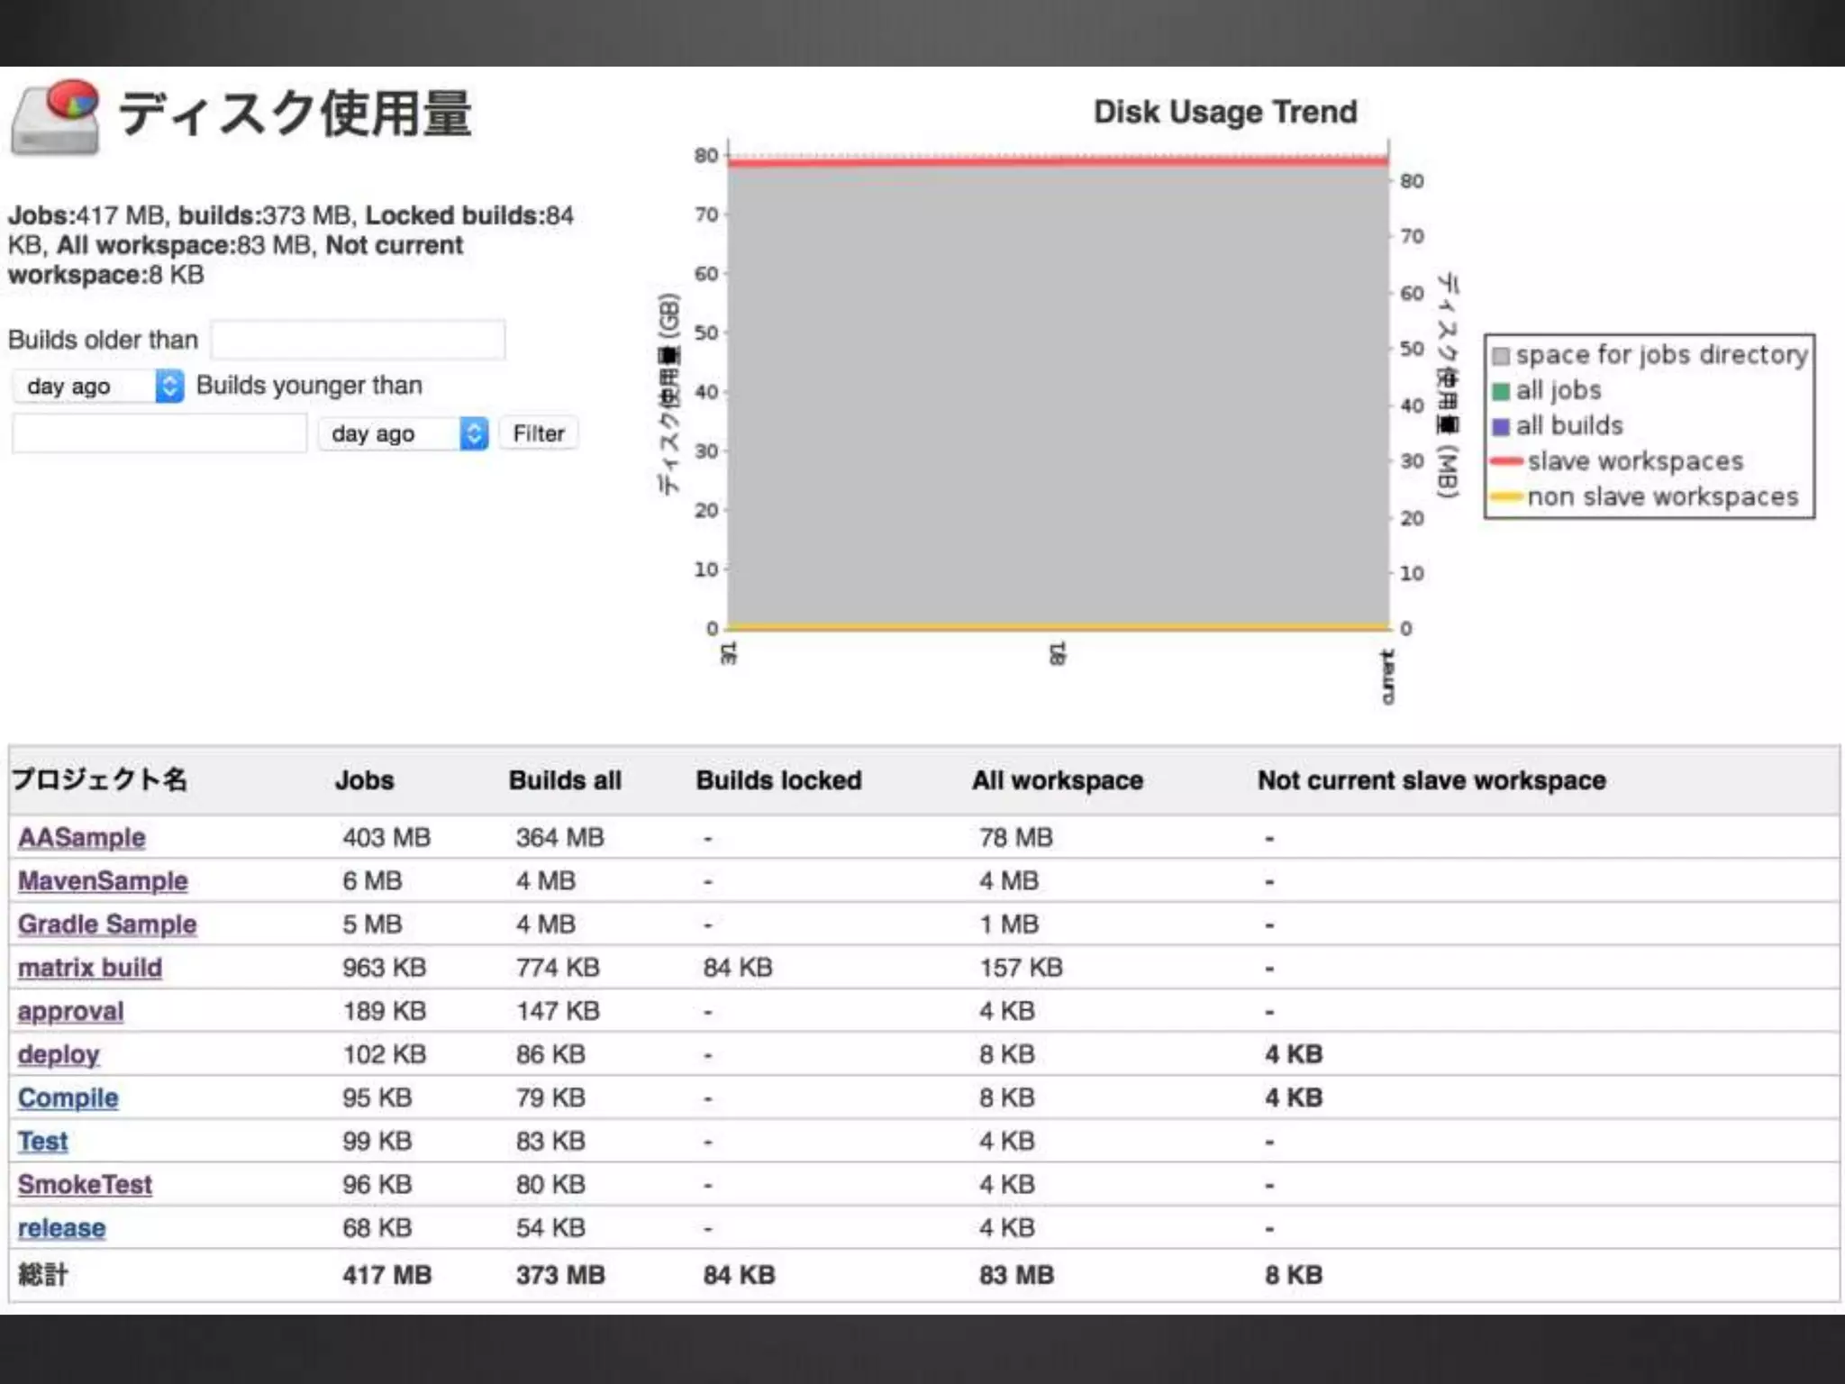The width and height of the screenshot is (1845, 1384).
Task: Open the Gradle Sample project link
Action: [x=106, y=924]
